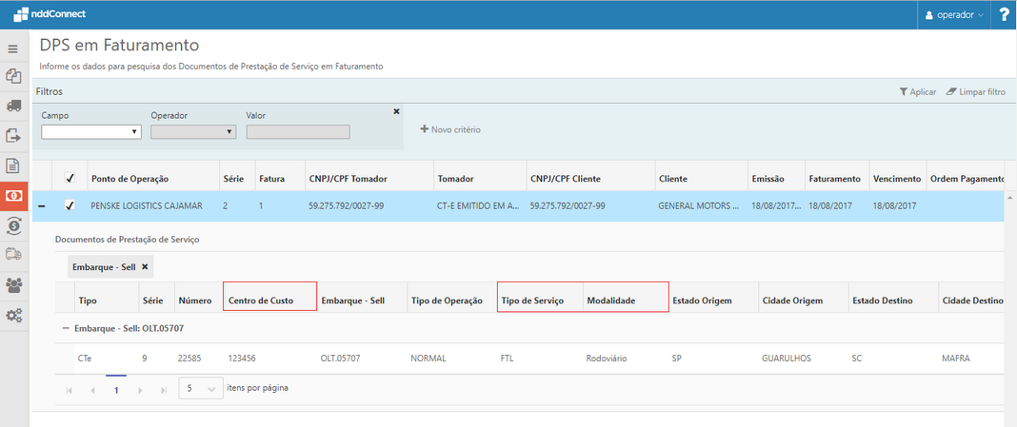This screenshot has width=1017, height=427.
Task: Toggle the select-all checkbox in table header
Action: click(x=70, y=178)
